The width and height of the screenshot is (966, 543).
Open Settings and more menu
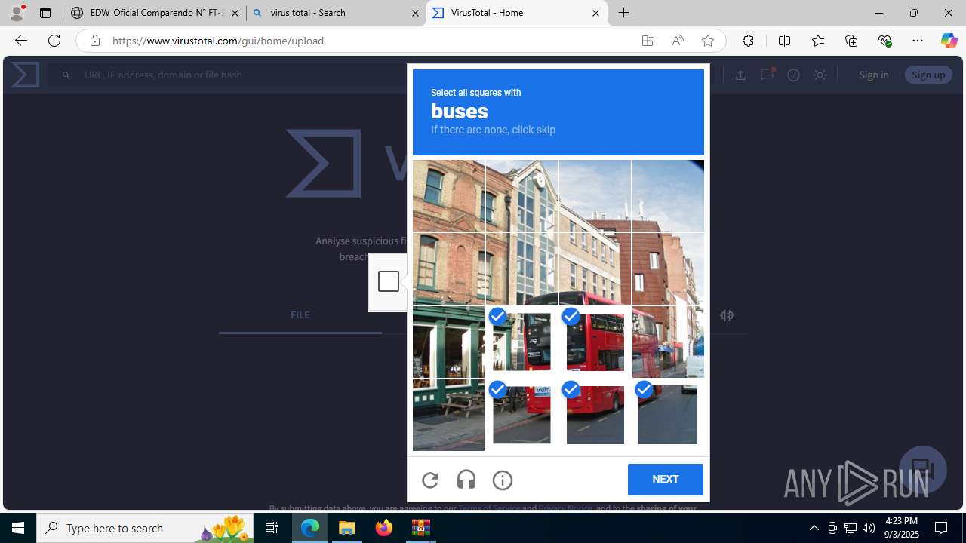(x=918, y=41)
